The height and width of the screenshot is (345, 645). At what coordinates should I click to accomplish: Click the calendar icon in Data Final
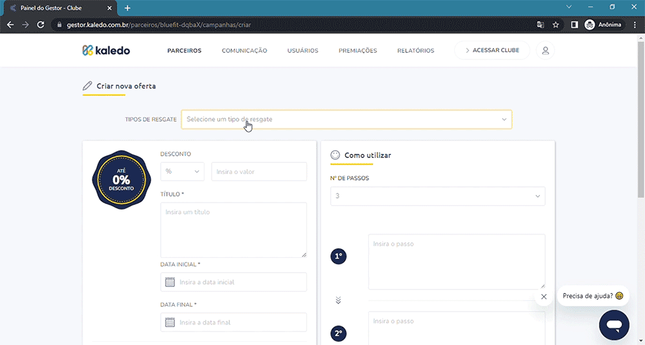170,322
